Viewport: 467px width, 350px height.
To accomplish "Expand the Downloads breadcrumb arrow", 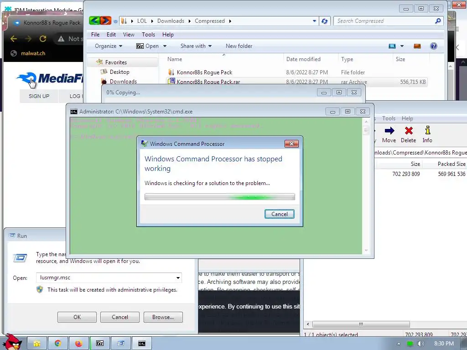I will tap(189, 21).
